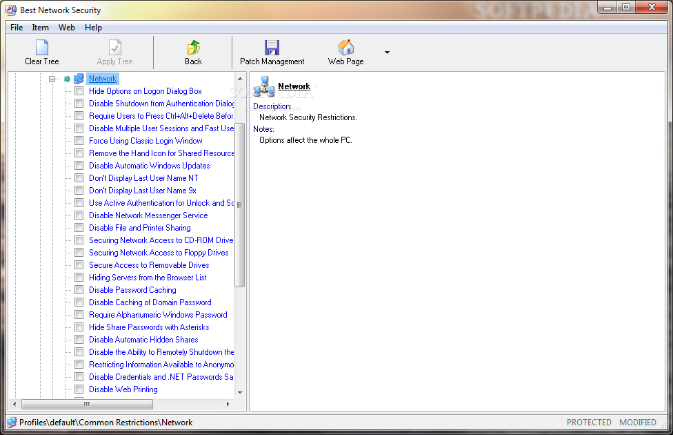
Task: Tick Force Using Classic Login Window checkbox
Action: (79, 141)
